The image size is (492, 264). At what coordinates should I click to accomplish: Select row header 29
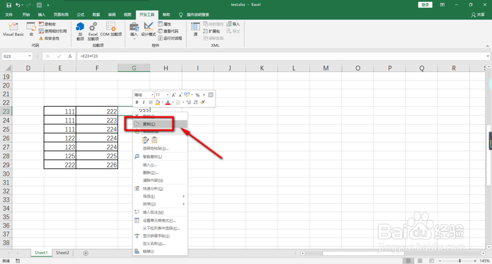tap(6, 165)
